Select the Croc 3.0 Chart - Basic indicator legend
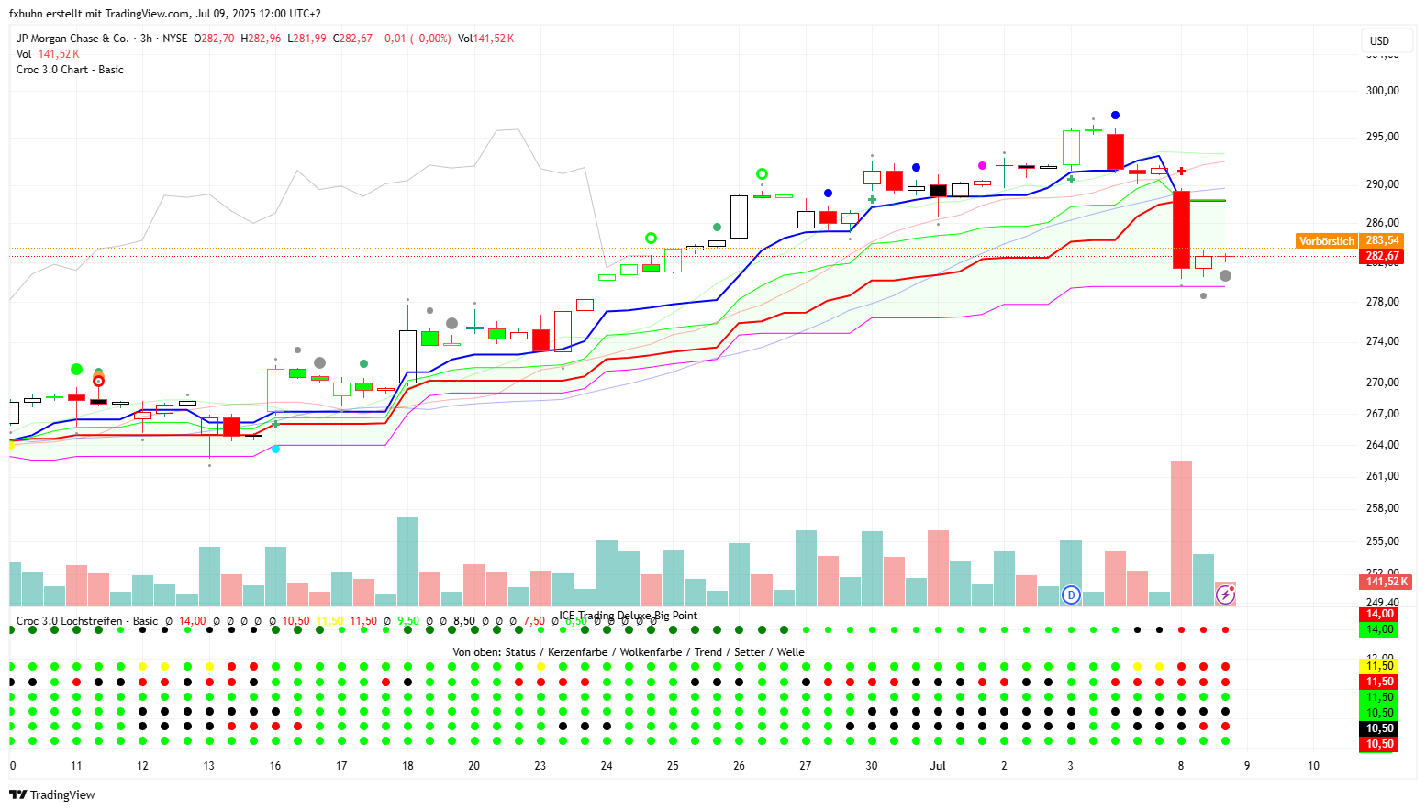Viewport: 1426px width, 811px height. pyautogui.click(x=70, y=70)
